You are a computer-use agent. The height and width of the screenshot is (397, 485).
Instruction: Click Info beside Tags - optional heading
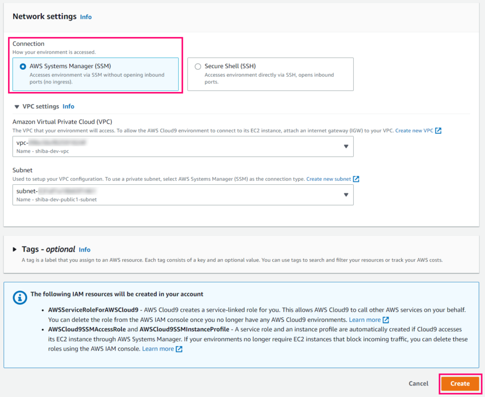[84, 250]
